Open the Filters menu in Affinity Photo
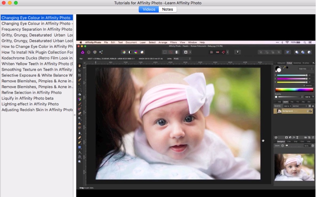The height and width of the screenshot is (197, 316). (x=173, y=43)
